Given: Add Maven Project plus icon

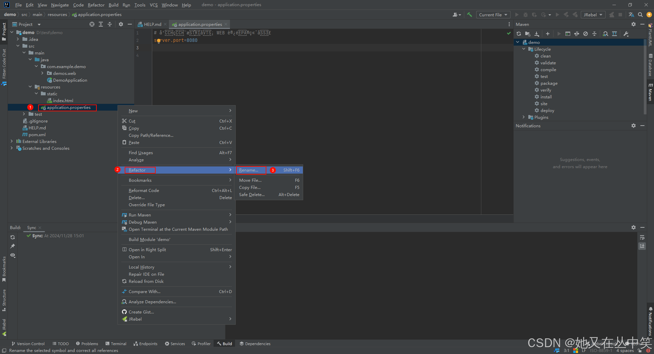Looking at the screenshot, I should point(548,34).
